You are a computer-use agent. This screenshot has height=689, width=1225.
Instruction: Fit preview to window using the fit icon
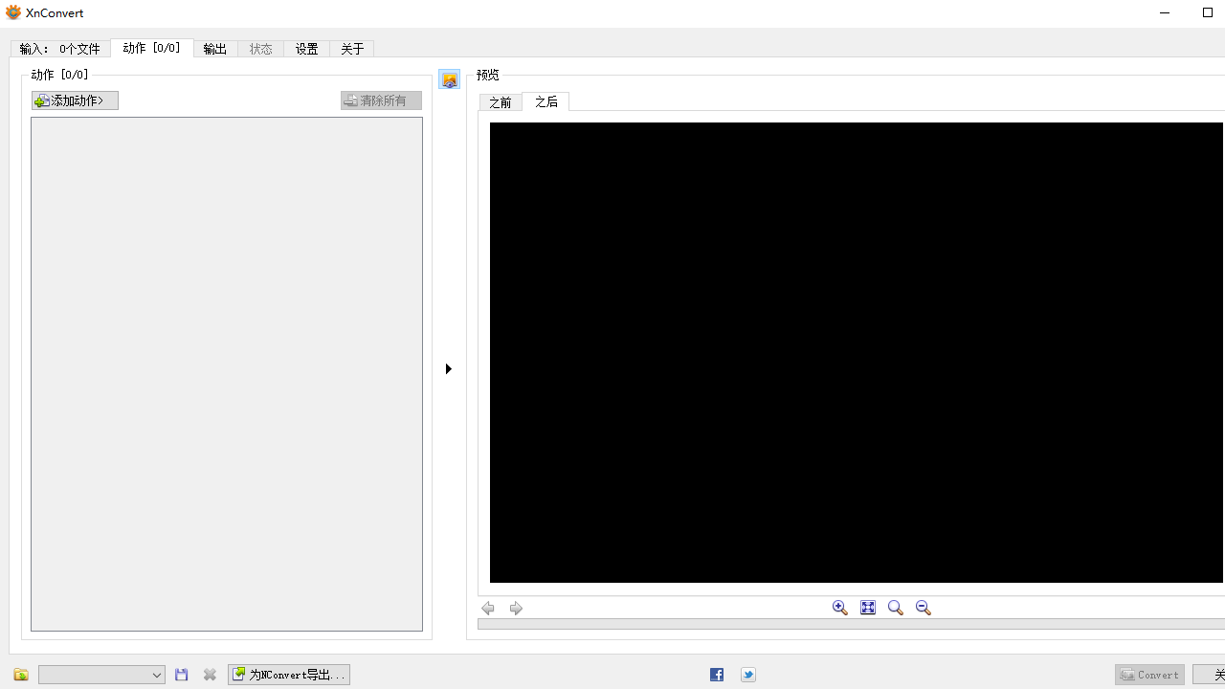[867, 607]
